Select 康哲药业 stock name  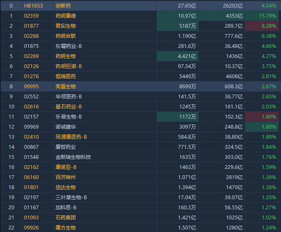[66, 147]
